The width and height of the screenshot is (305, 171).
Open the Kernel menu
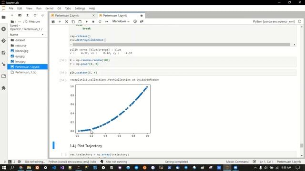point(50,9)
